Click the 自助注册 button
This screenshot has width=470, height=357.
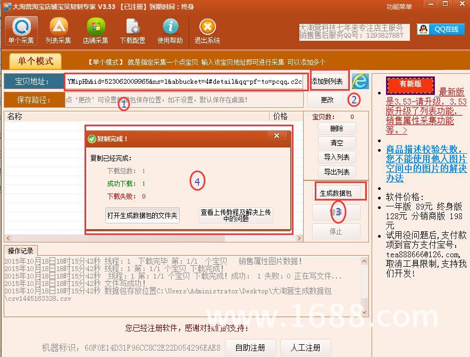[250, 347]
